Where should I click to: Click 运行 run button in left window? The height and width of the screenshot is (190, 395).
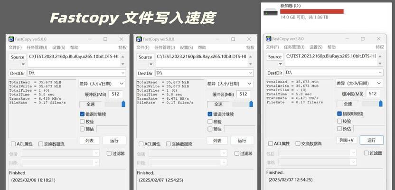pyautogui.click(x=114, y=141)
